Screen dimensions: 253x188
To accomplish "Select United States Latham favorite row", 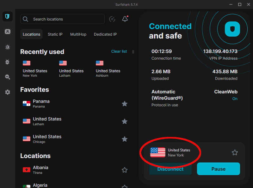I will point(75,121).
